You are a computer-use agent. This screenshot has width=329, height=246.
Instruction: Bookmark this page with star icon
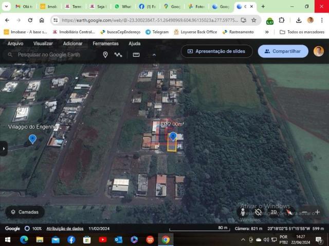pyautogui.click(x=253, y=20)
